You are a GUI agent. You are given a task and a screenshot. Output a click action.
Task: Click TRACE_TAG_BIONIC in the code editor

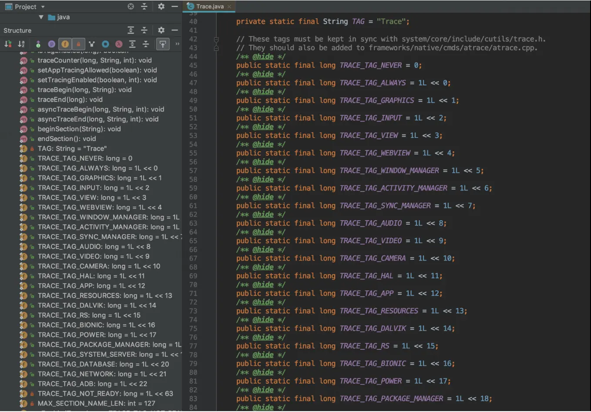[x=373, y=363]
